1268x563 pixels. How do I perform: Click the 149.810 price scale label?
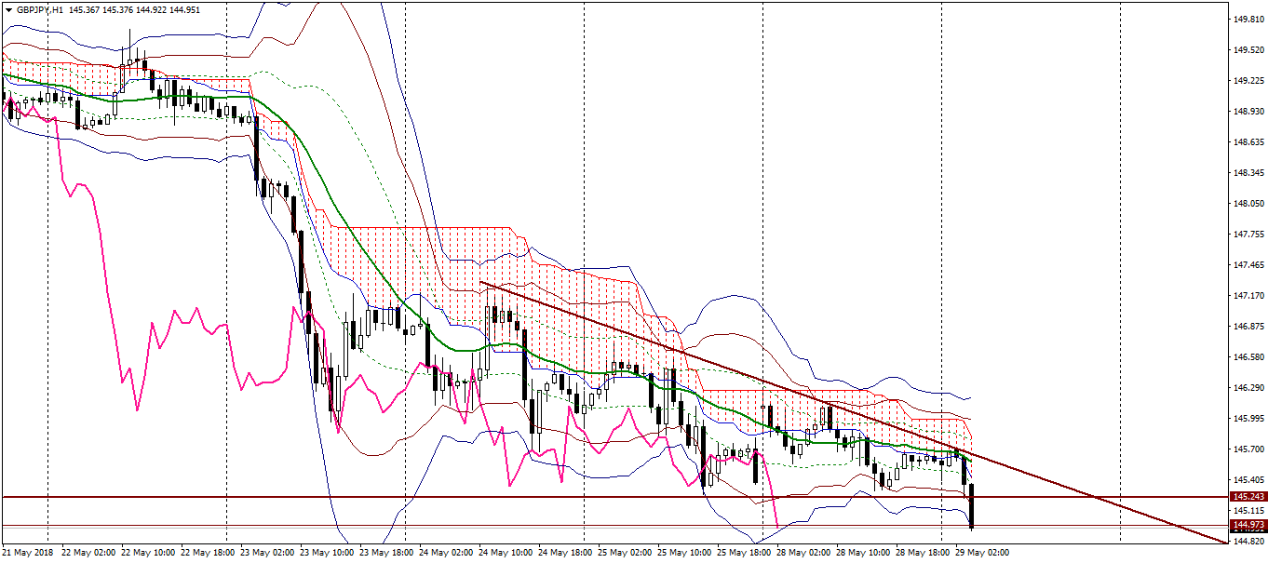[x=1248, y=19]
